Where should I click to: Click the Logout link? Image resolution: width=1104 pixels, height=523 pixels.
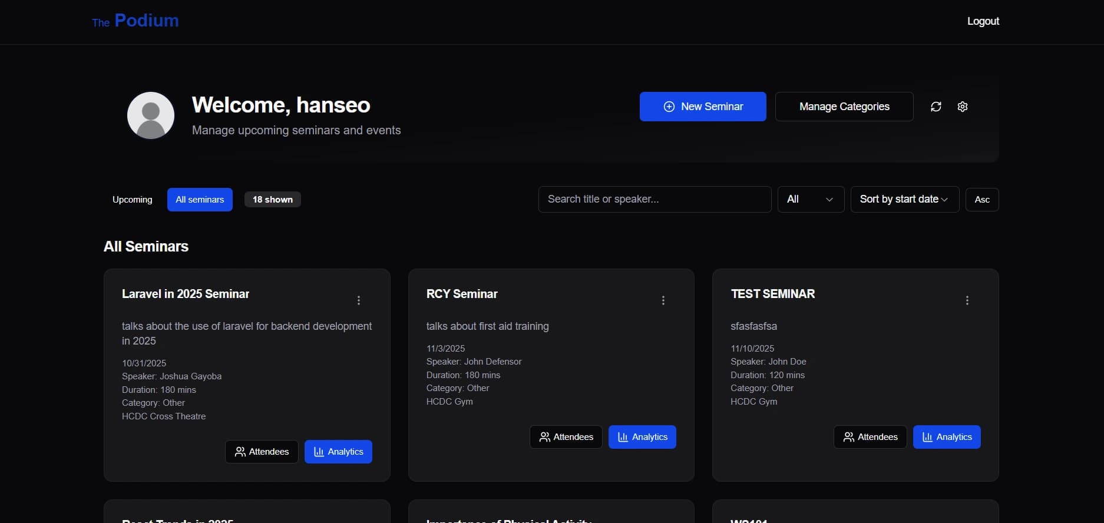click(983, 21)
